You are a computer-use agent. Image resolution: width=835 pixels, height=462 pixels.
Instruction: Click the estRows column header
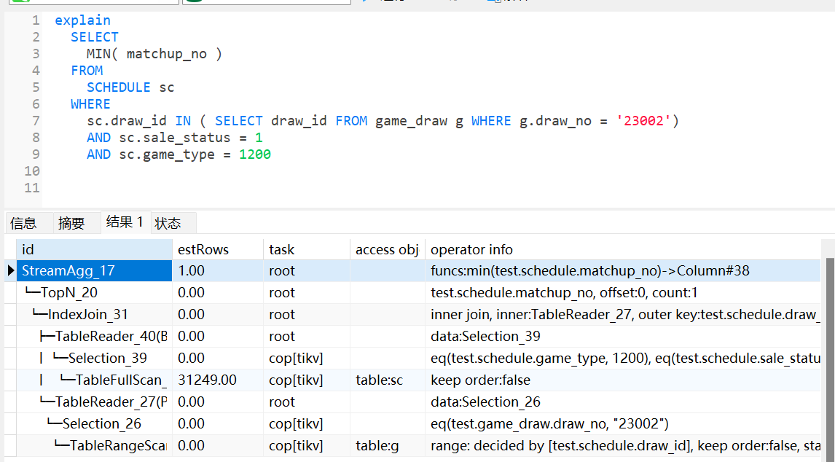click(217, 249)
